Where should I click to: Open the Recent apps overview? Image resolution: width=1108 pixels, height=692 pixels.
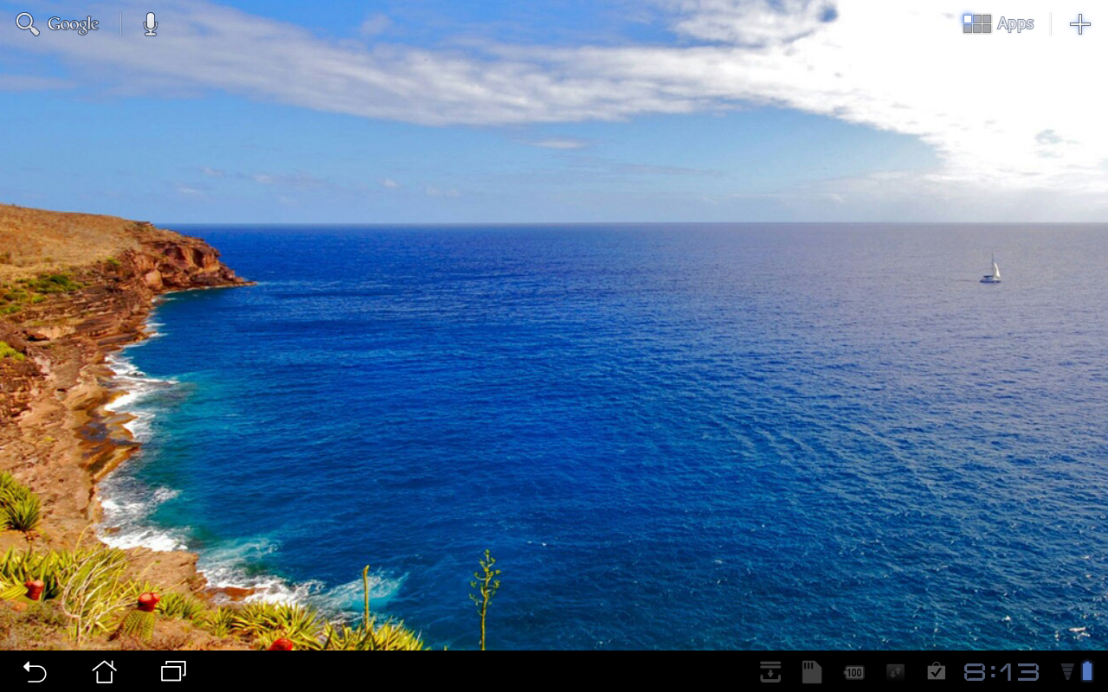pos(173,671)
